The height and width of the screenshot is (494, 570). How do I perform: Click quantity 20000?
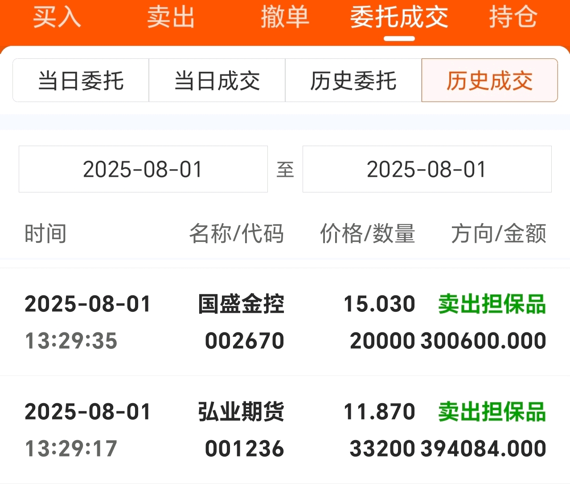(x=383, y=341)
